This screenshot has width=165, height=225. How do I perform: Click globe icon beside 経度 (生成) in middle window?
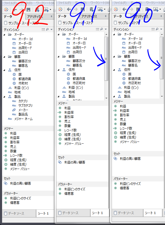(x=60, y=135)
